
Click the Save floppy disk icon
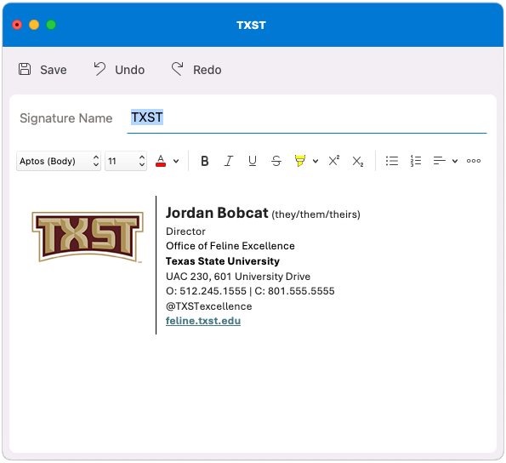click(x=25, y=69)
